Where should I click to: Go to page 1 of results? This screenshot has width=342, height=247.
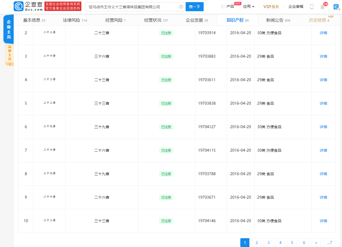tap(245, 242)
